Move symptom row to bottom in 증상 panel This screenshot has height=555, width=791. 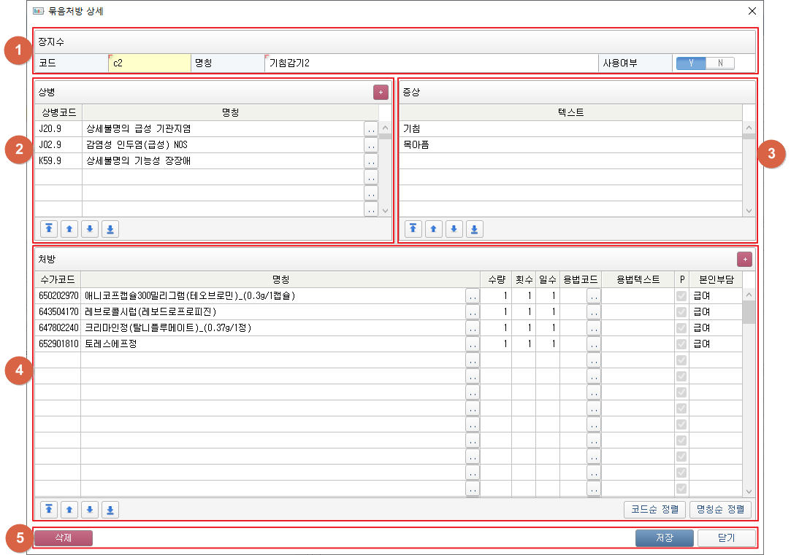(475, 228)
